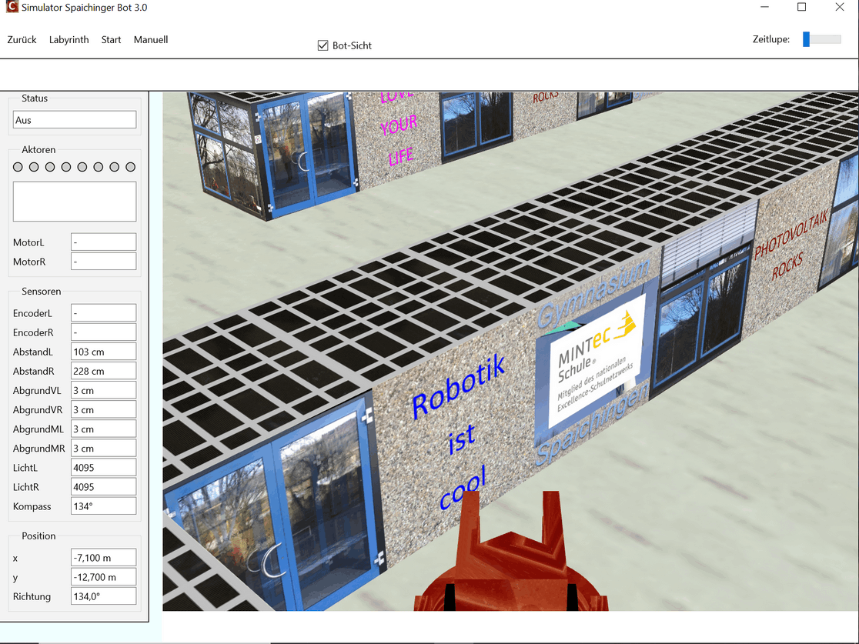859x644 pixels.
Task: Click the MotorL value field
Action: point(103,242)
